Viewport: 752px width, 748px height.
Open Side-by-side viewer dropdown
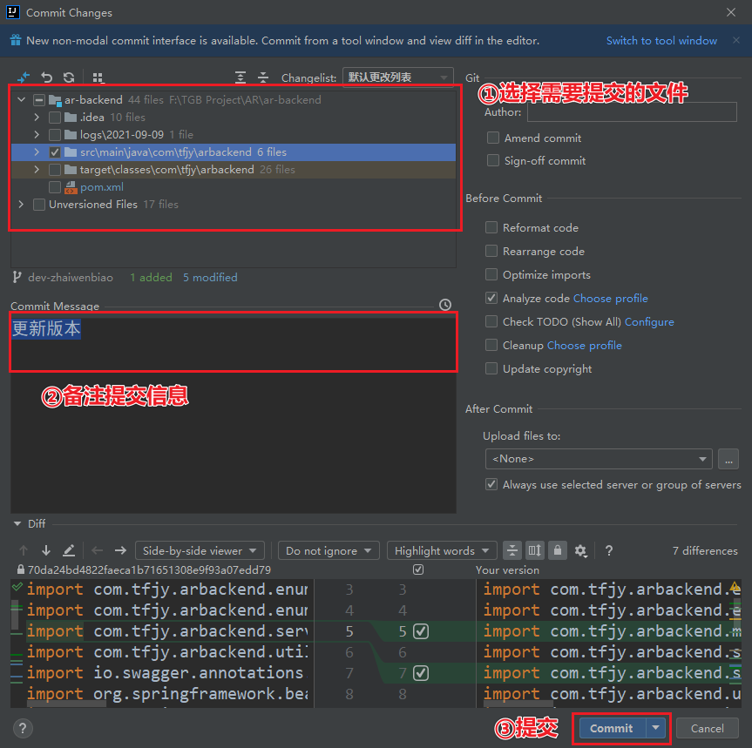pos(200,550)
